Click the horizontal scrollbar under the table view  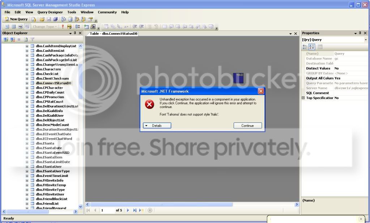(x=159, y=205)
